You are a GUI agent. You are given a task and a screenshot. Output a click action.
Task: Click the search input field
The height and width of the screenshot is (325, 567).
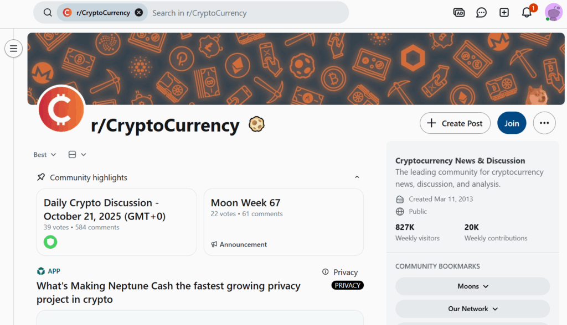[244, 13]
